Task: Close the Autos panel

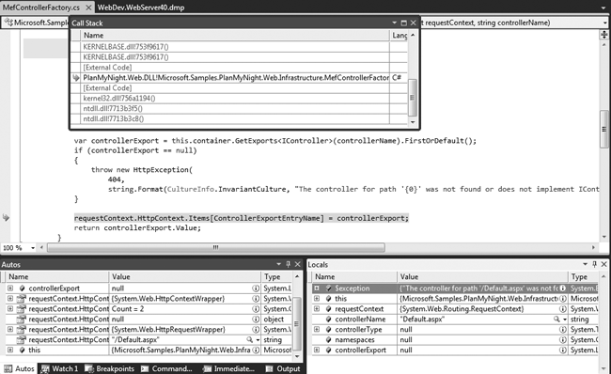Action: point(298,264)
